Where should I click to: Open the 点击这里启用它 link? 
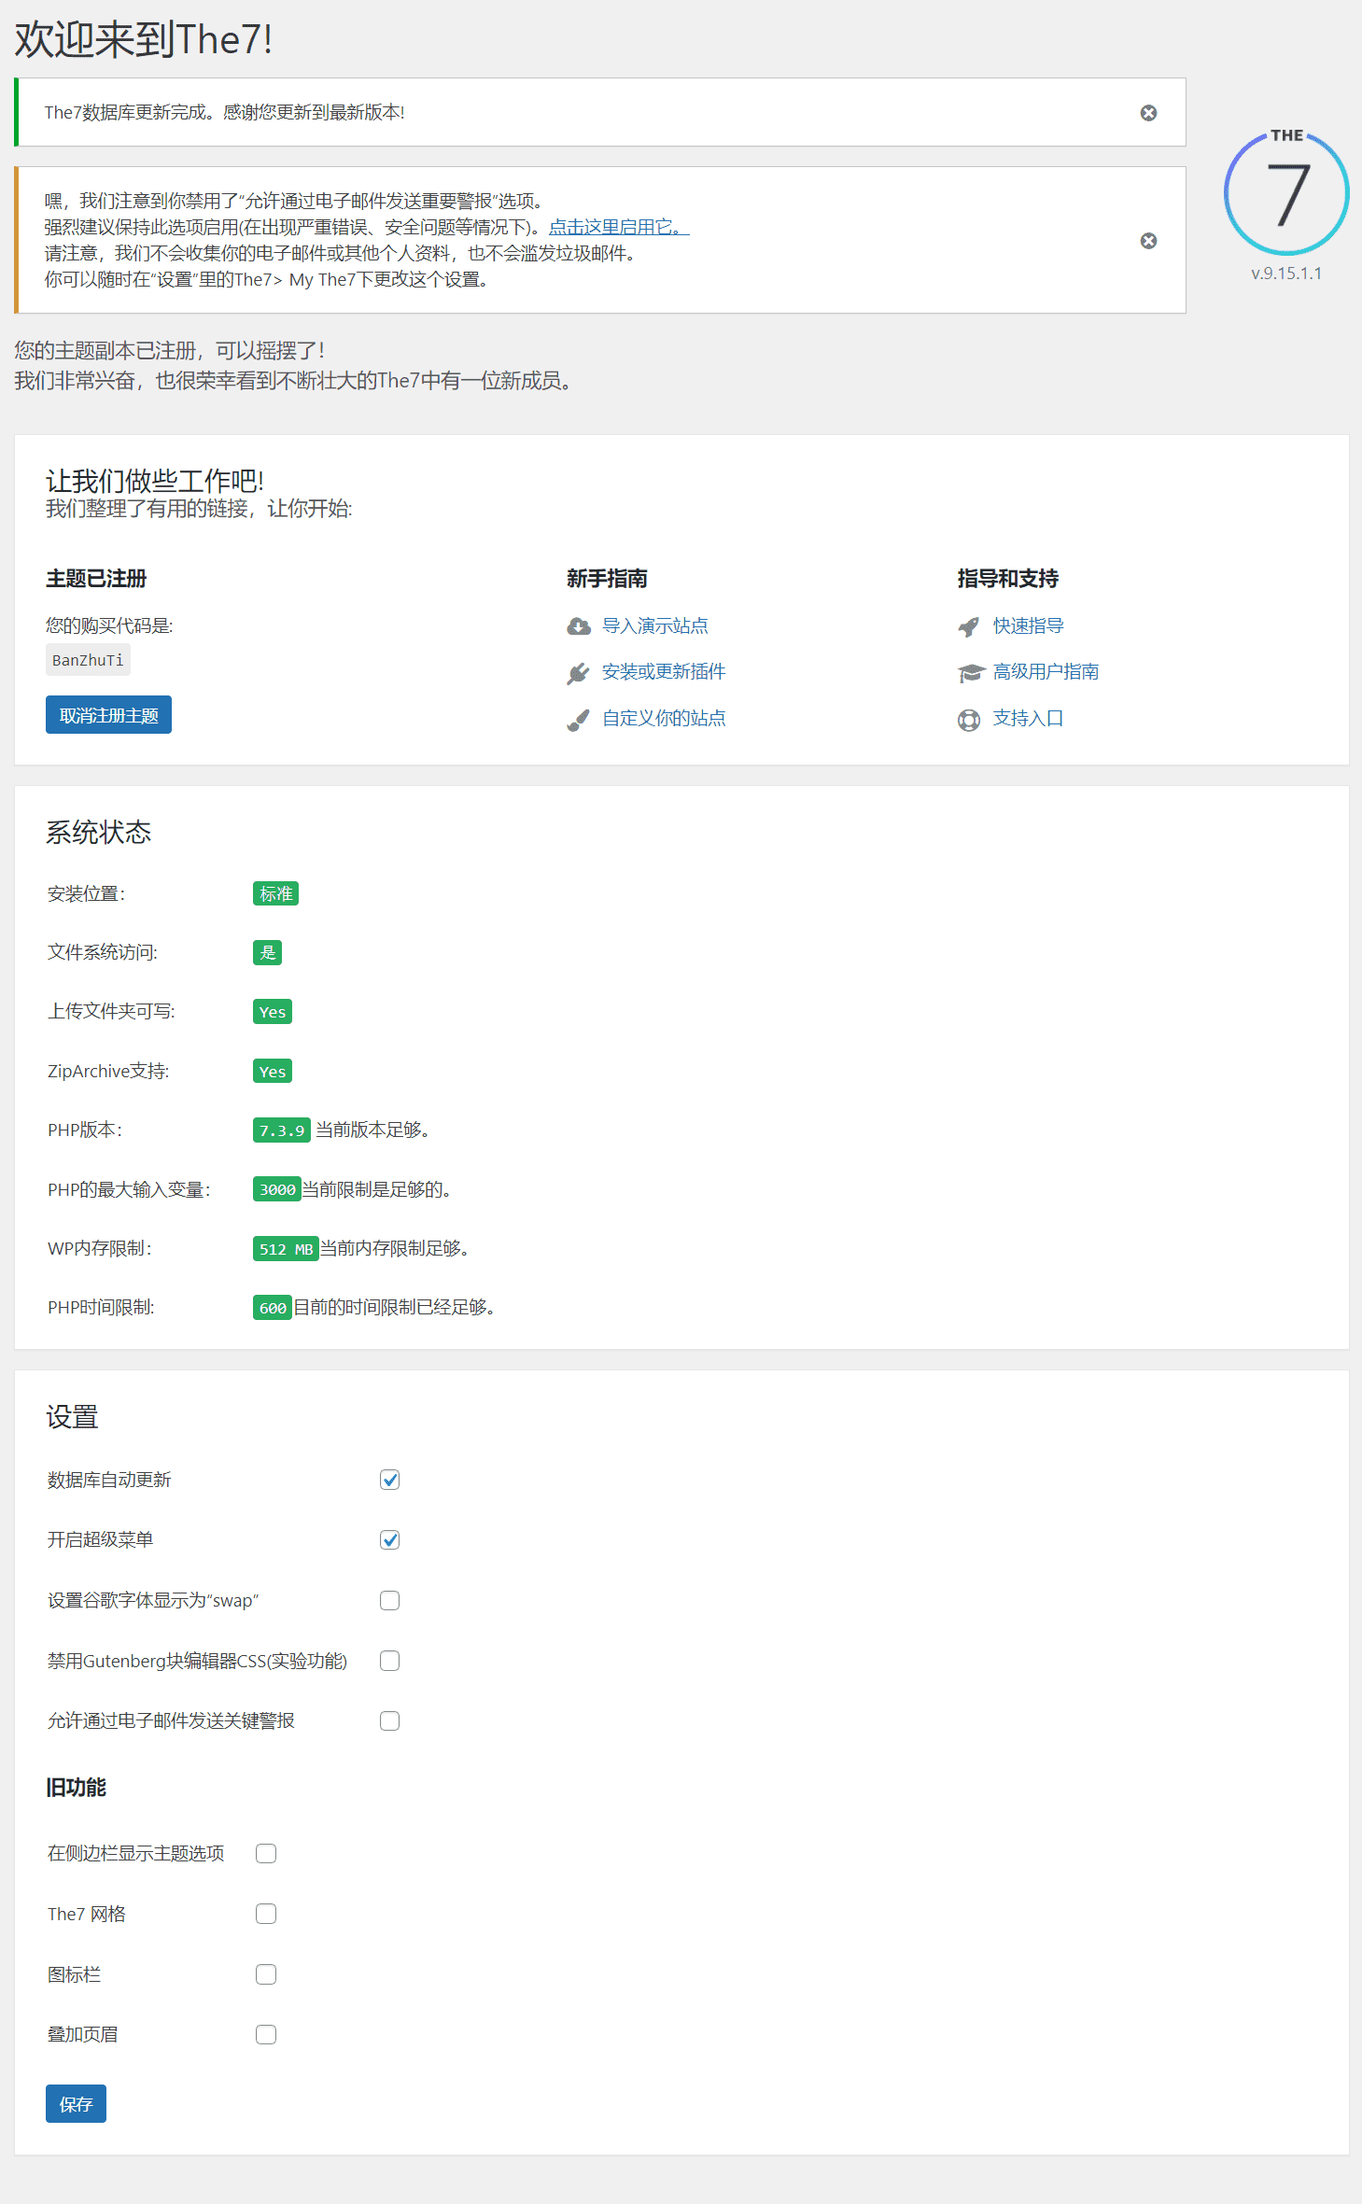pyautogui.click(x=619, y=227)
